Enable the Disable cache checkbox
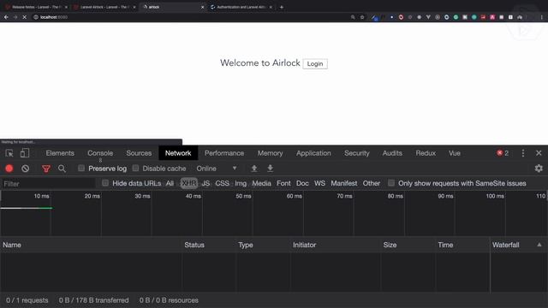Viewport: 548px width, 308px height. tap(135, 169)
